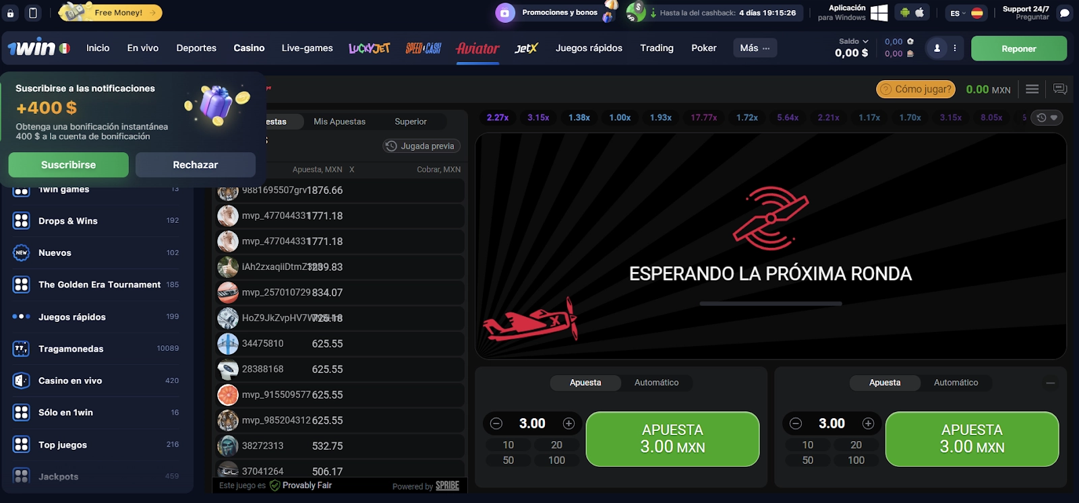The width and height of the screenshot is (1079, 503).
Task: Click the Tragamonedas slot icon
Action: pyautogui.click(x=22, y=349)
